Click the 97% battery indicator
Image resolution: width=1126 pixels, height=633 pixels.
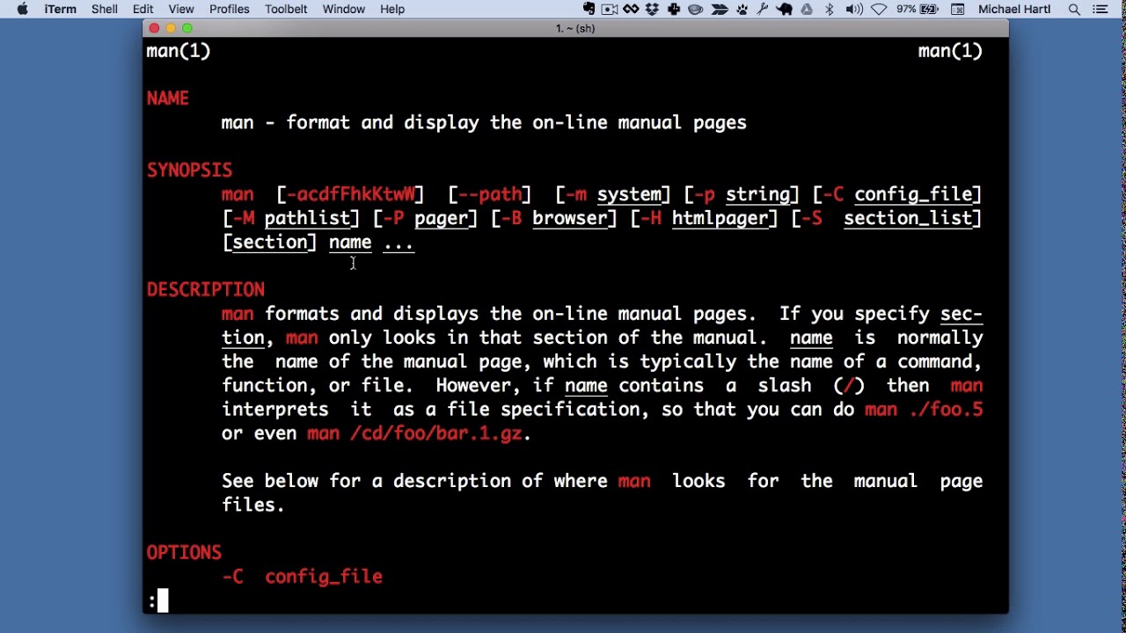[x=918, y=9]
